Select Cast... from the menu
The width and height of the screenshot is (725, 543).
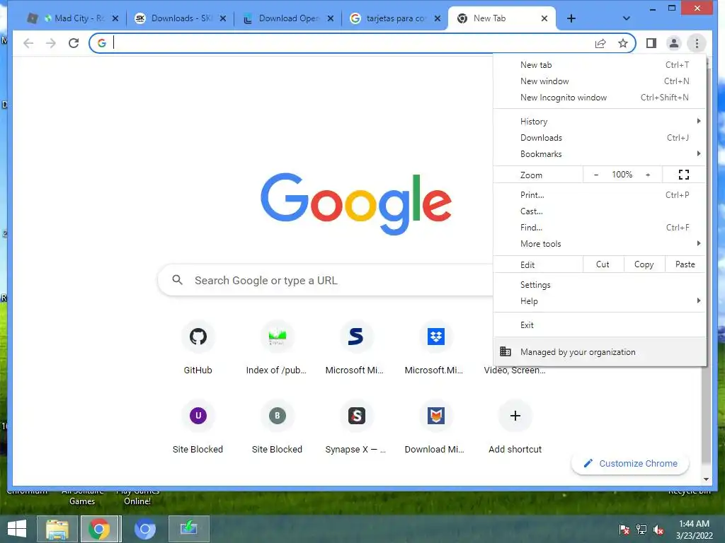tap(599, 211)
